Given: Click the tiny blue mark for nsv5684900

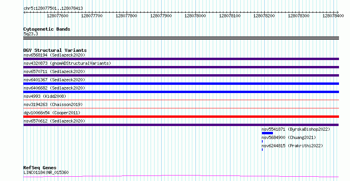Looking at the screenshot, I should (x=262, y=141).
